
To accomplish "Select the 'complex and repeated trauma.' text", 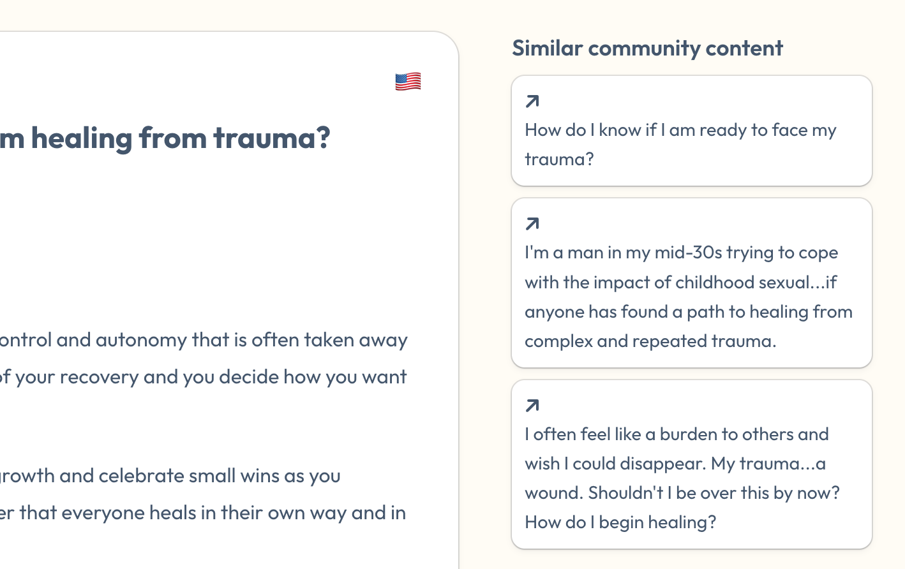I will [x=650, y=341].
